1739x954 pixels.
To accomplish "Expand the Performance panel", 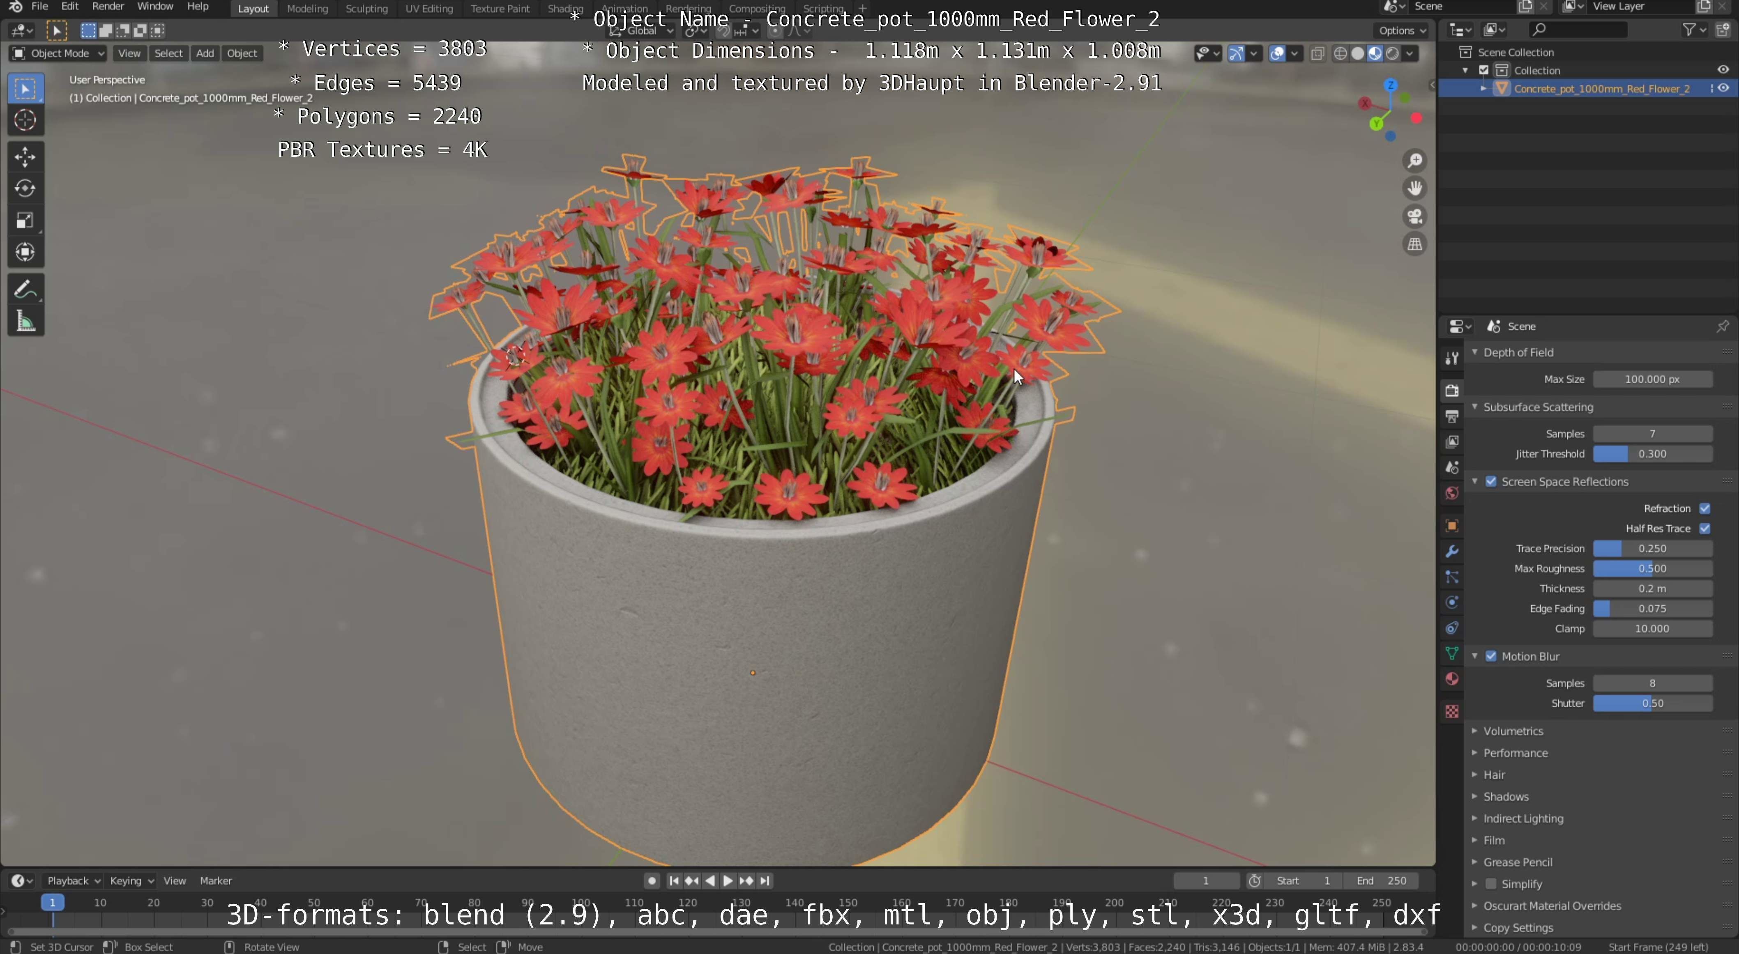I will click(x=1515, y=753).
